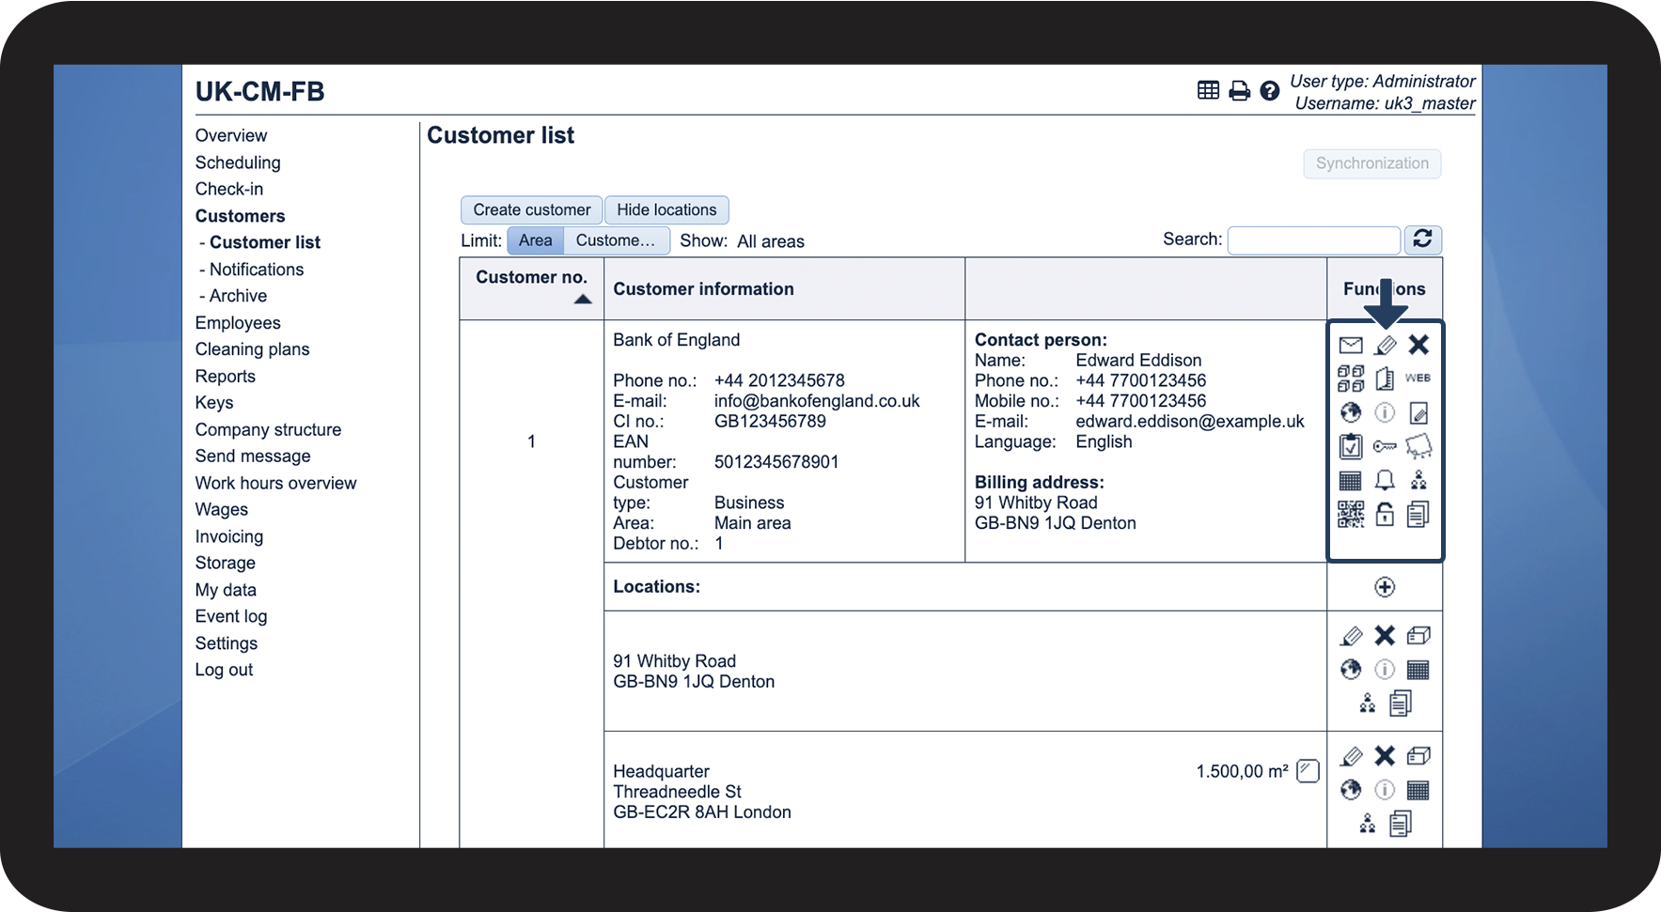Image resolution: width=1661 pixels, height=912 pixels.
Task: Open clipboard checklist icon for Bank of England
Action: (1351, 446)
